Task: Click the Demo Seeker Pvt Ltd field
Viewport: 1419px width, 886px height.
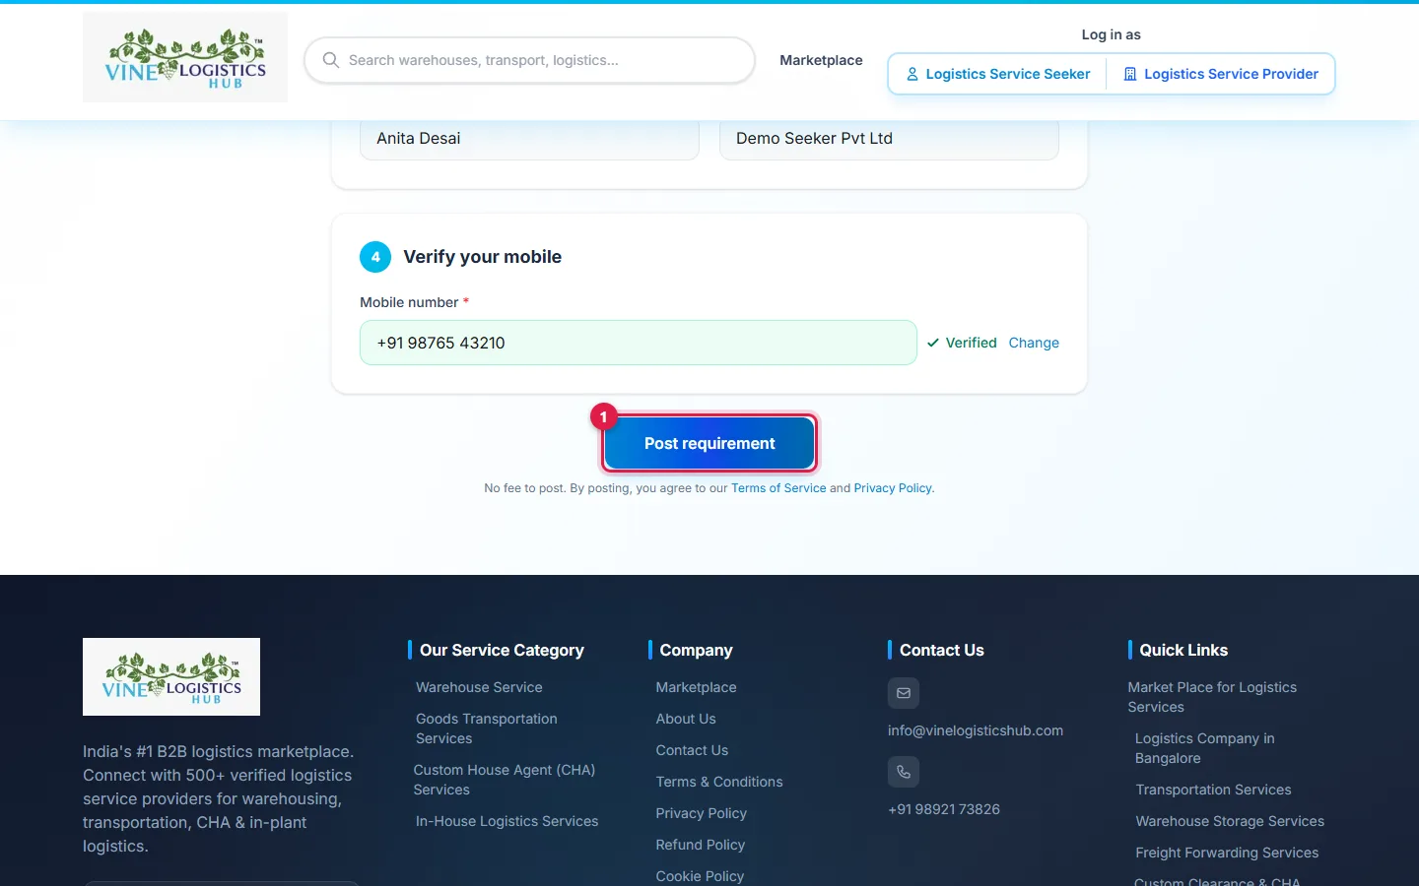Action: point(889,139)
